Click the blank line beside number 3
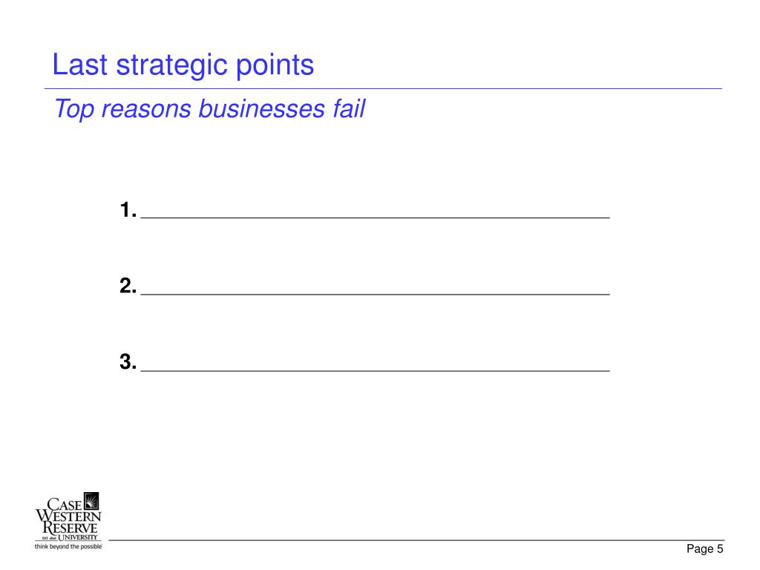This screenshot has height=570, width=760. pyautogui.click(x=375, y=371)
